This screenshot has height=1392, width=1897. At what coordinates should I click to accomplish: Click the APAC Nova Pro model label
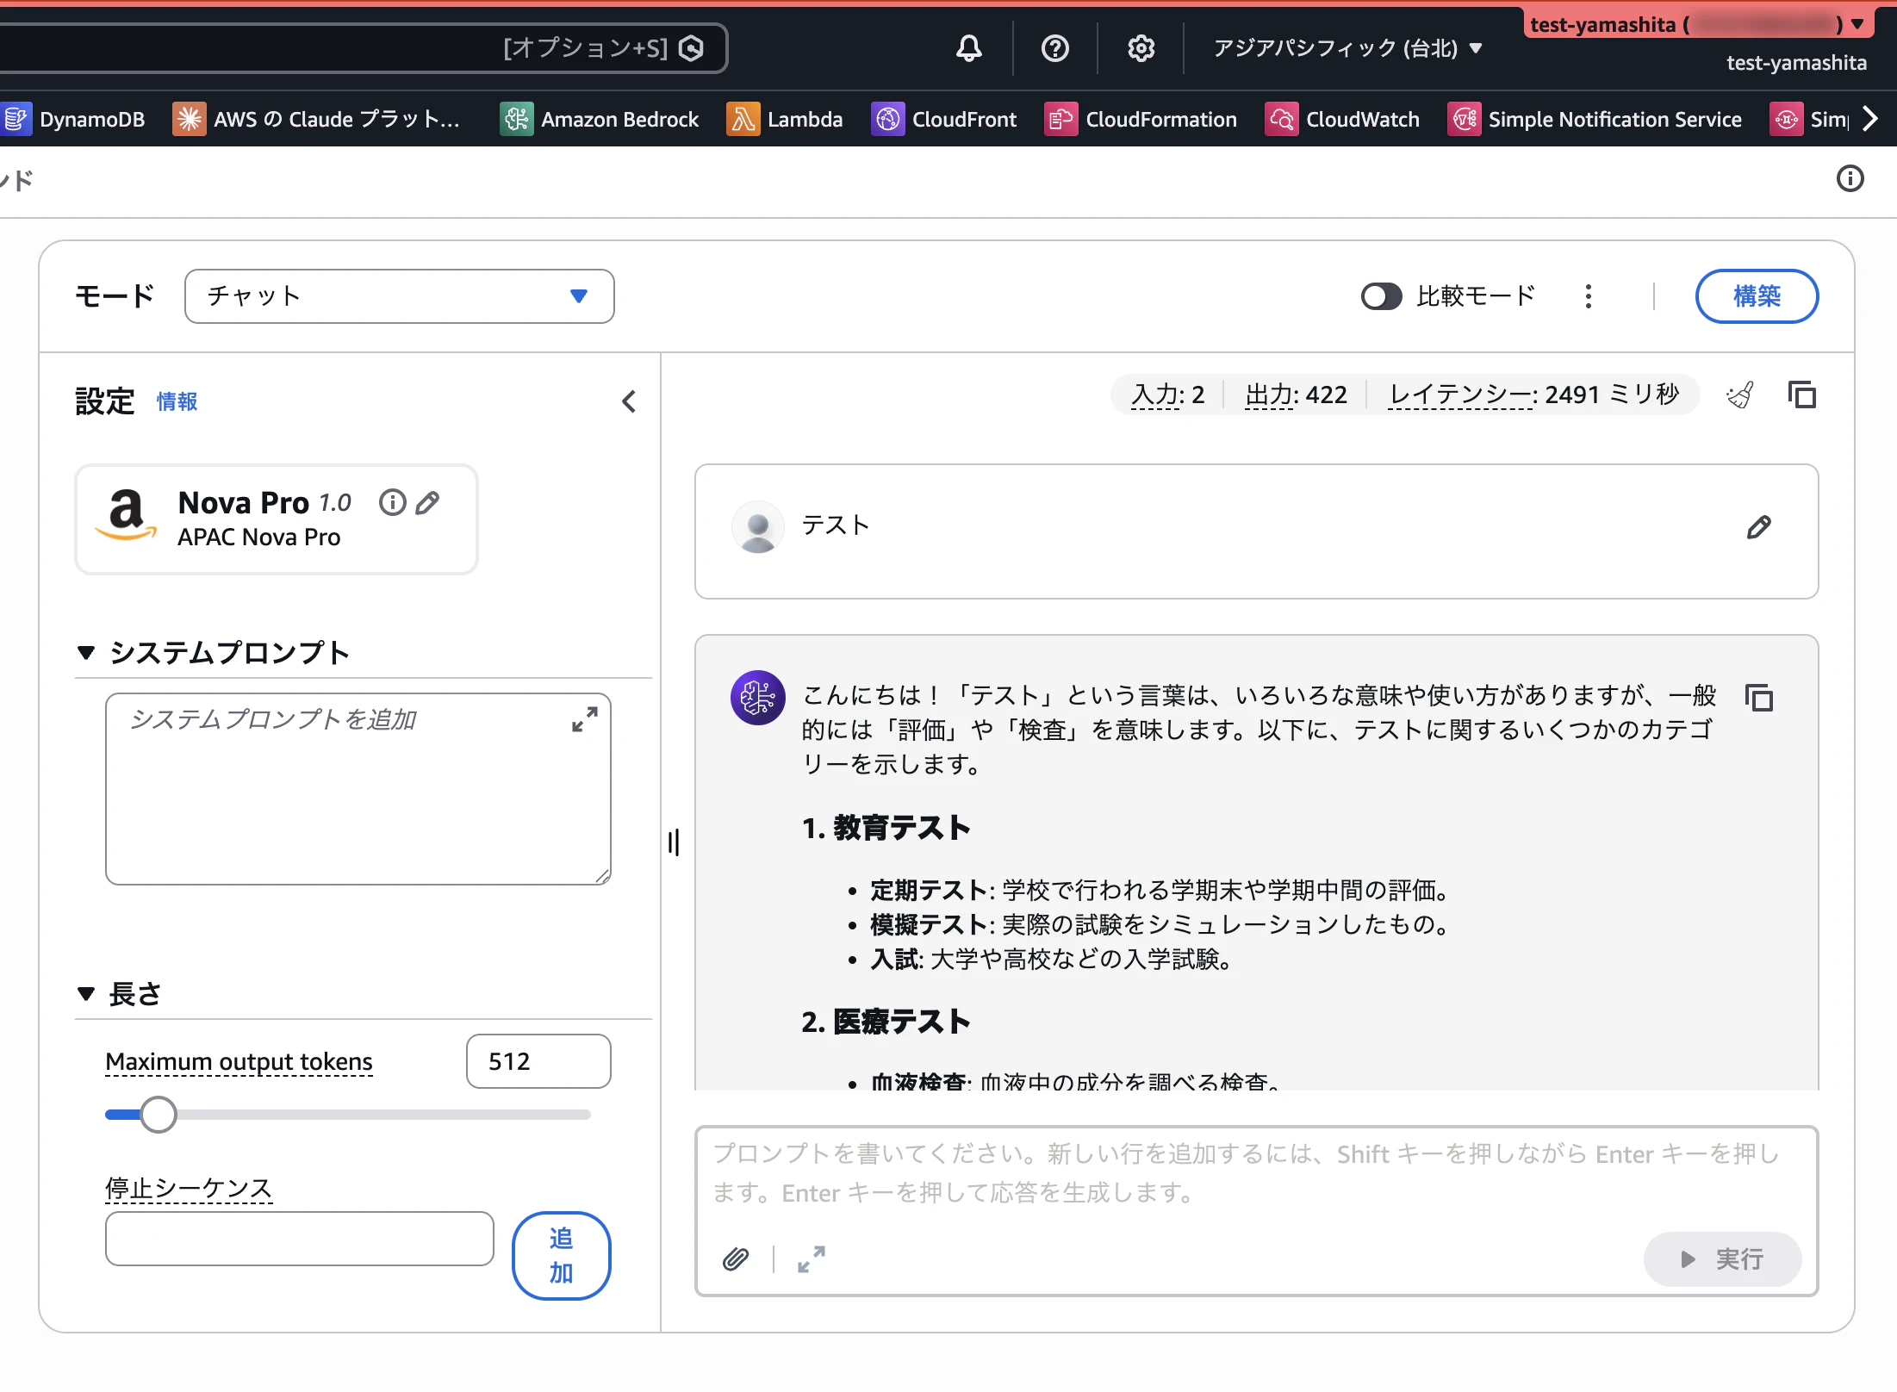click(x=259, y=537)
